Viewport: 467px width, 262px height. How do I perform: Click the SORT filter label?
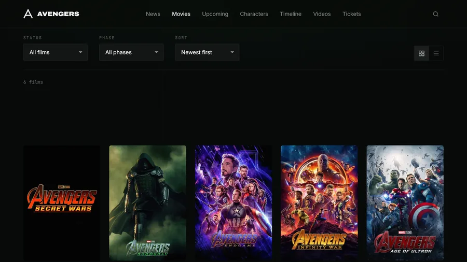[x=181, y=38]
